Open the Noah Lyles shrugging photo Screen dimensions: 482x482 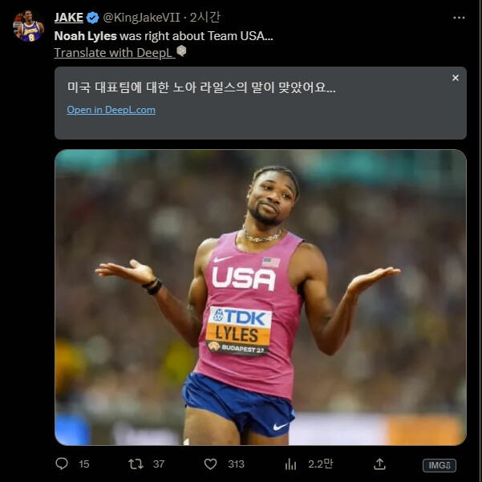pyautogui.click(x=260, y=297)
